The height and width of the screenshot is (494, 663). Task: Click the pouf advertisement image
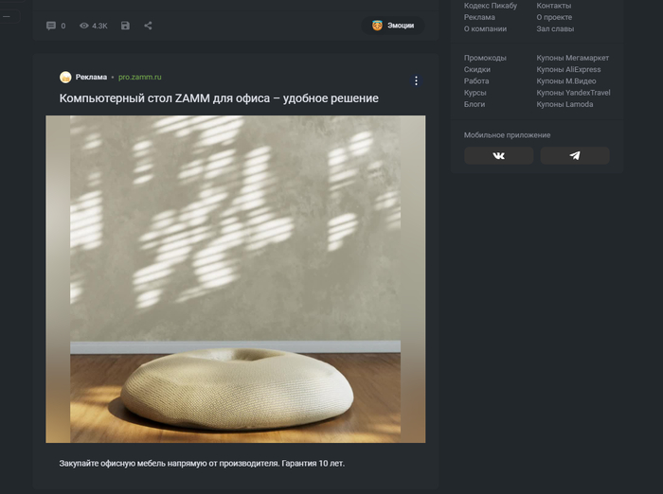point(235,279)
